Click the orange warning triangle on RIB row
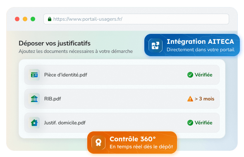 point(190,99)
